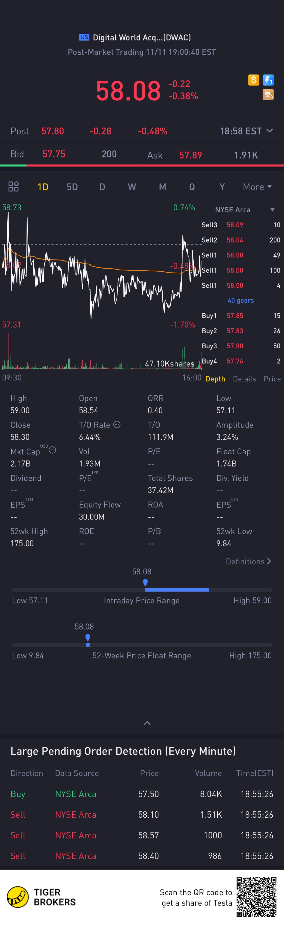Tap the US market badge icon
The height and width of the screenshot is (925, 284).
click(x=84, y=37)
